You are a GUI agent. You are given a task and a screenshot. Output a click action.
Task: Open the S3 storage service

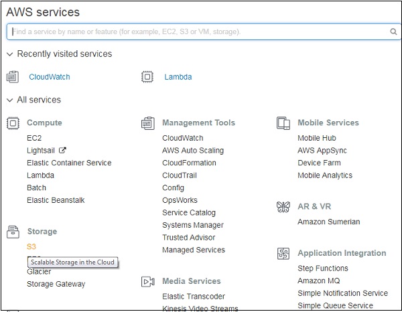tap(31, 246)
